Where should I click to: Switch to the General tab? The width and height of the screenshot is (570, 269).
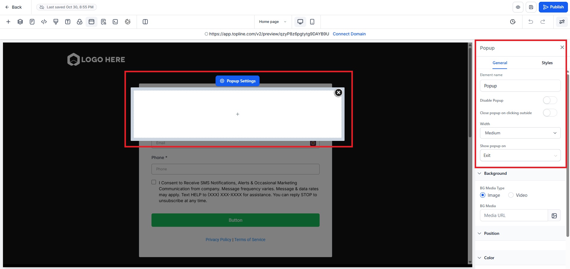[x=500, y=63]
